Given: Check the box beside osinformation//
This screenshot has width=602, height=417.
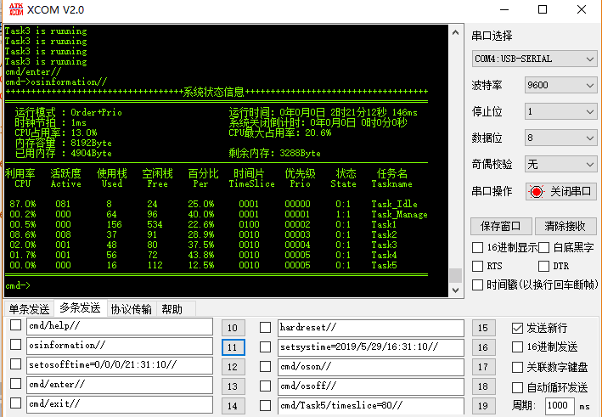Looking at the screenshot, I should [x=16, y=345].
